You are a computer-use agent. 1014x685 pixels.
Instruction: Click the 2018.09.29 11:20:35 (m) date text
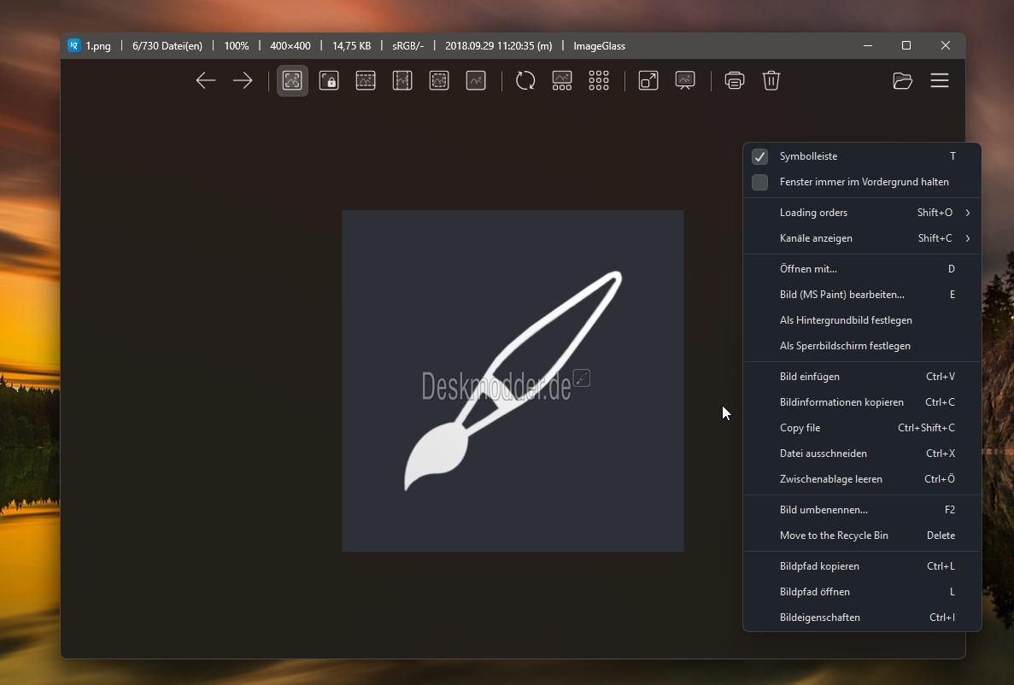[499, 46]
